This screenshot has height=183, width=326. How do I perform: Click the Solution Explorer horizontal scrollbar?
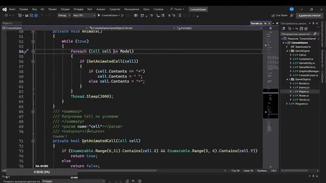click(295, 171)
